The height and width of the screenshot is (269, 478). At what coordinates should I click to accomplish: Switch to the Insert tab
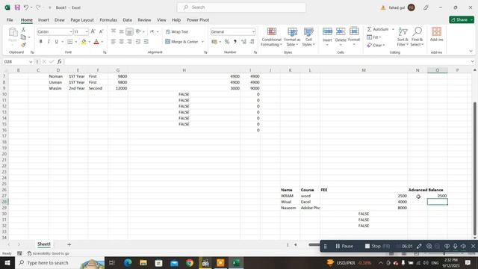click(43, 20)
